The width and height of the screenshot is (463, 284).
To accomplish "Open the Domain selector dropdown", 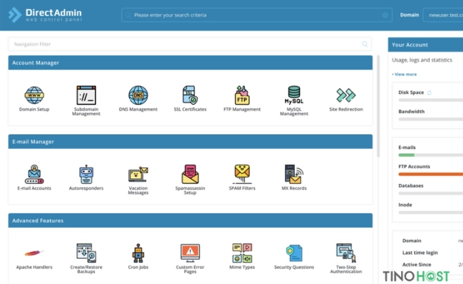I will pos(443,15).
